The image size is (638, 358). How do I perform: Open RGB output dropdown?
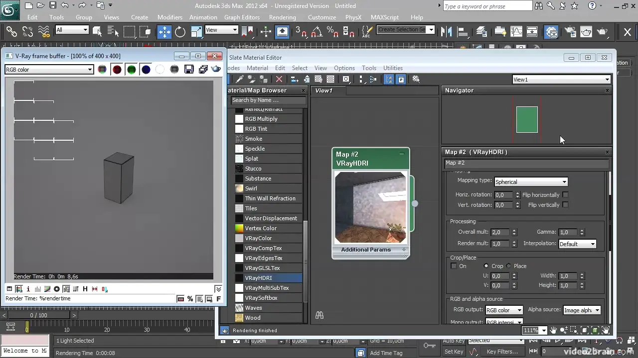tap(504, 310)
